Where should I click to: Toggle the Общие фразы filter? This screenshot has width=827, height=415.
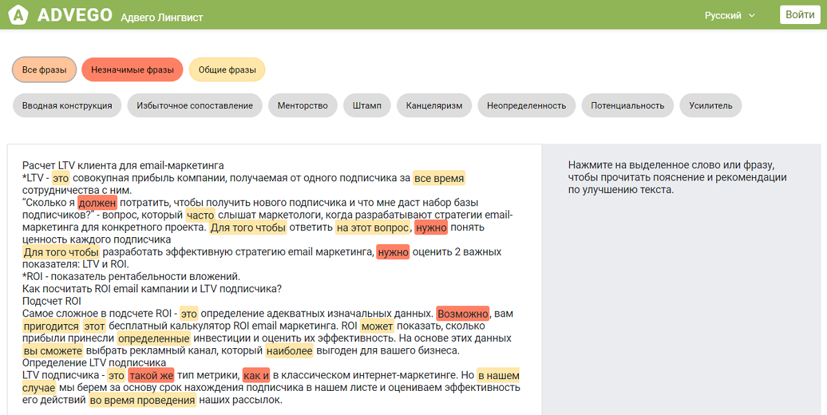click(x=227, y=70)
